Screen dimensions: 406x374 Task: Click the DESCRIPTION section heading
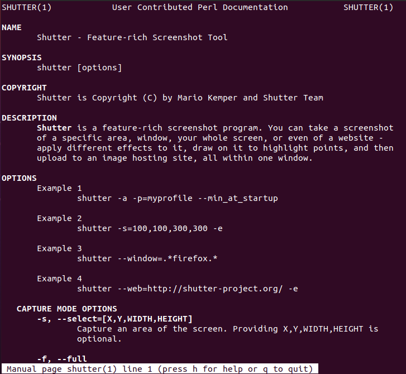click(x=29, y=118)
